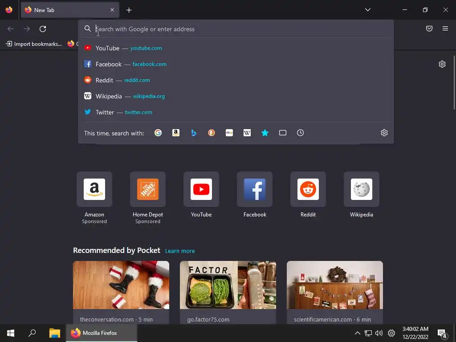Open taskbar clock and date
The width and height of the screenshot is (456, 342).
(415, 333)
